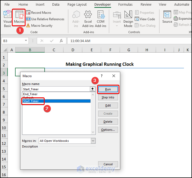The width and height of the screenshot is (192, 178).
Task: Click the disabled Create button
Action: [108, 114]
